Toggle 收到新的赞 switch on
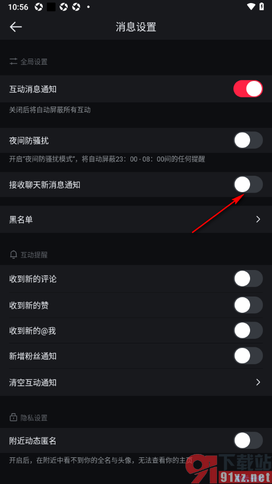The height and width of the screenshot is (484, 272). coord(248,305)
